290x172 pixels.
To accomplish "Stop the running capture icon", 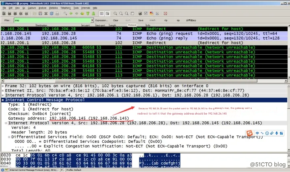I will point(21,14).
